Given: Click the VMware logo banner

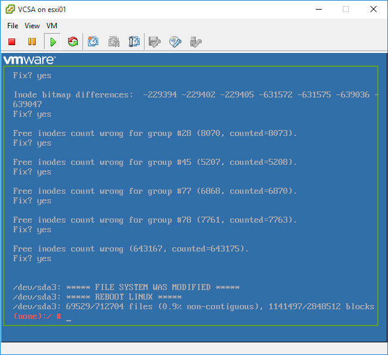Looking at the screenshot, I should [x=30, y=60].
